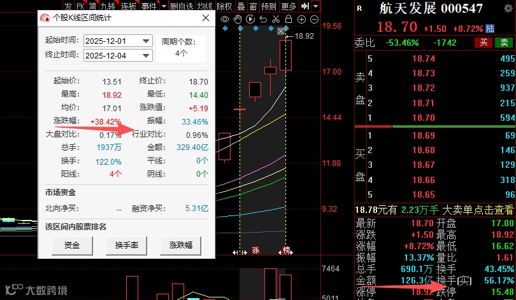This screenshot has width=516, height=300.
Task: Click 删自选 to remove from watchlist
Action: [x=182, y=6]
